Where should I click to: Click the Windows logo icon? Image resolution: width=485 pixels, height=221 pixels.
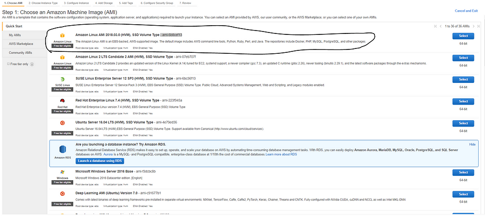62,172
